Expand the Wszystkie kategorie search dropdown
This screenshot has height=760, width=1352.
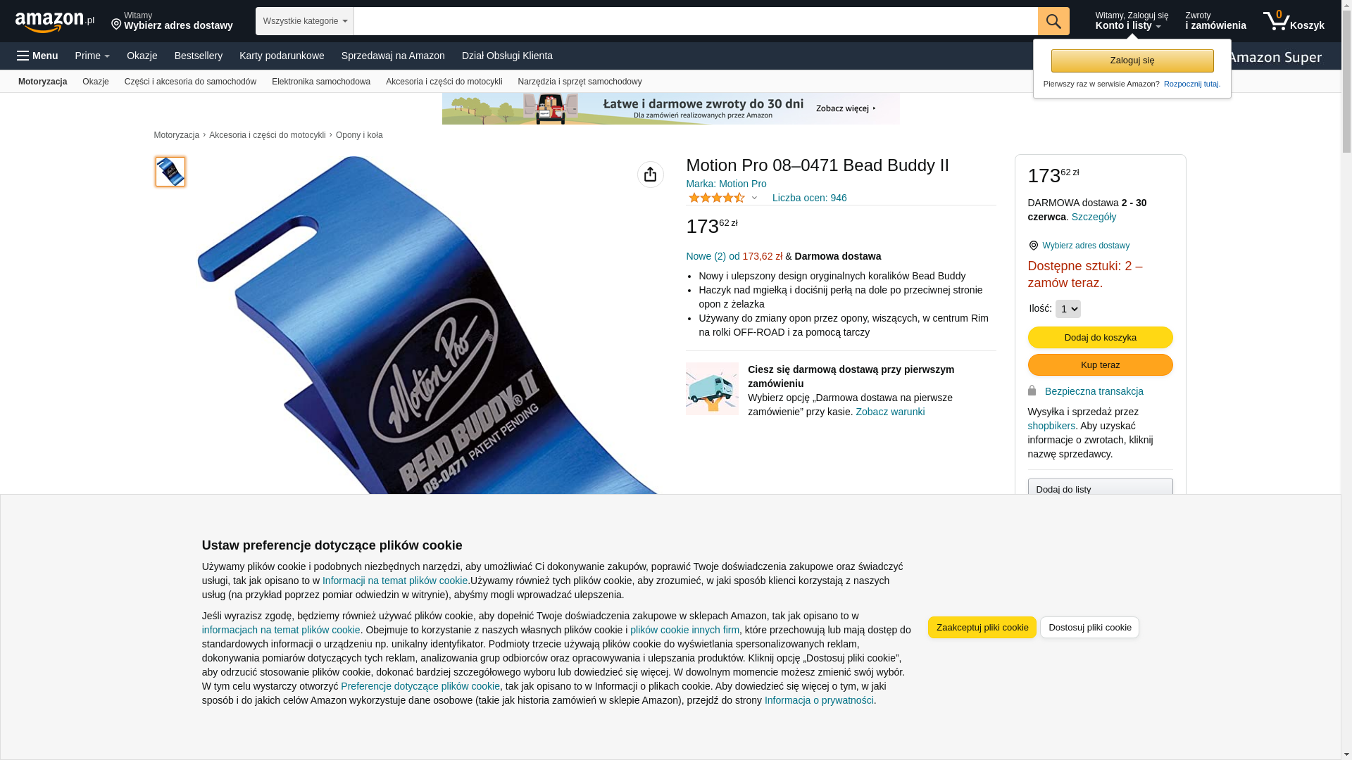(x=305, y=21)
